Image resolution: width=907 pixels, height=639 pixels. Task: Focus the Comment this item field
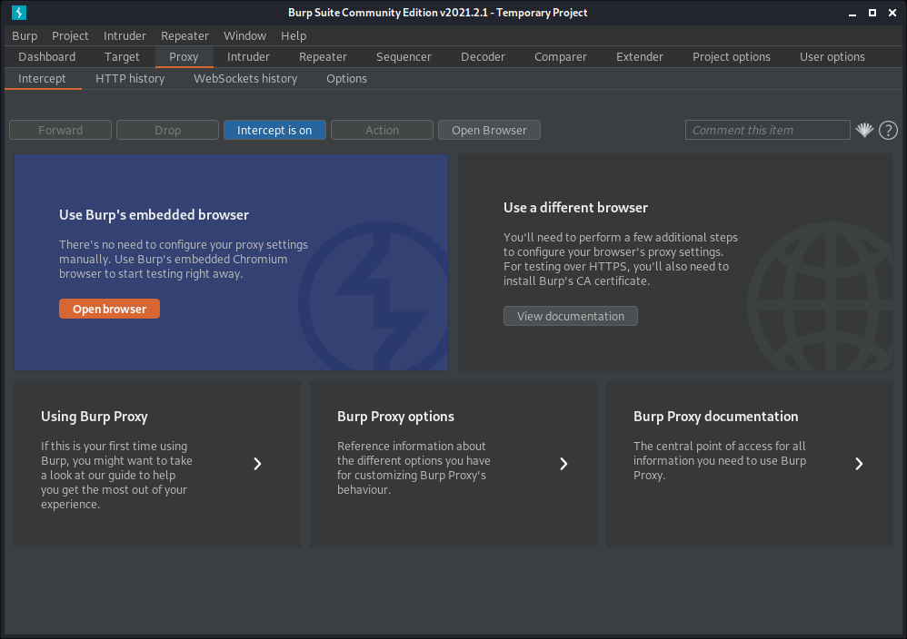[768, 130]
